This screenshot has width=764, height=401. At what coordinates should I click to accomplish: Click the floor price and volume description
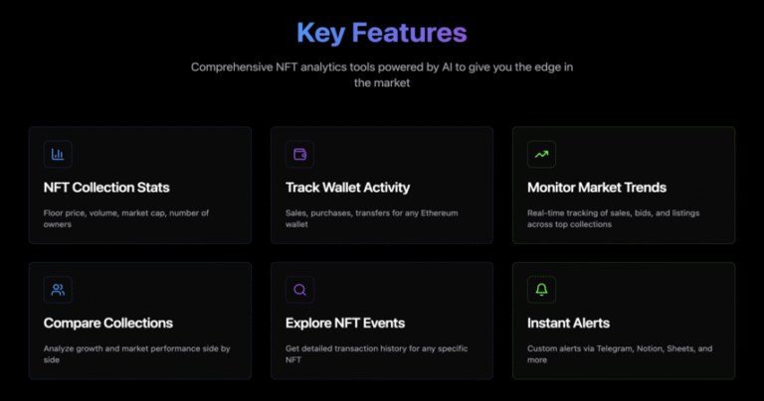126,218
